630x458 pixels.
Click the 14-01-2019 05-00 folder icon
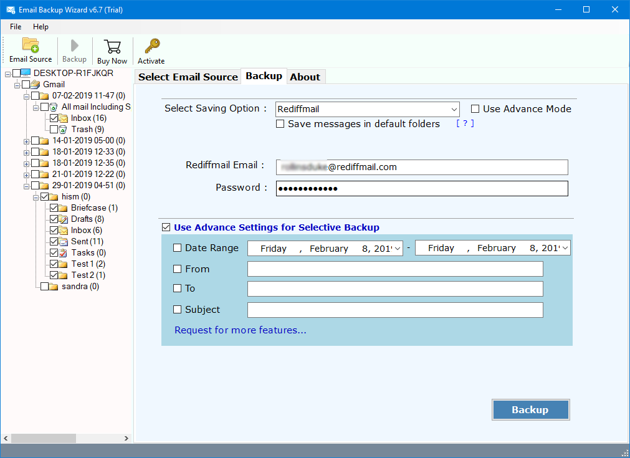click(44, 141)
